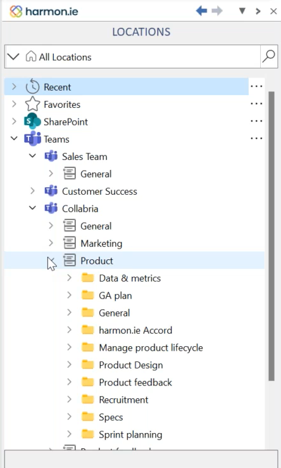Click the Product channel icon
Image resolution: width=281 pixels, height=468 pixels.
point(70,260)
